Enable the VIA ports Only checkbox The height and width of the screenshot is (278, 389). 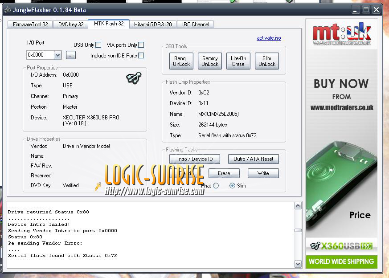click(x=141, y=45)
